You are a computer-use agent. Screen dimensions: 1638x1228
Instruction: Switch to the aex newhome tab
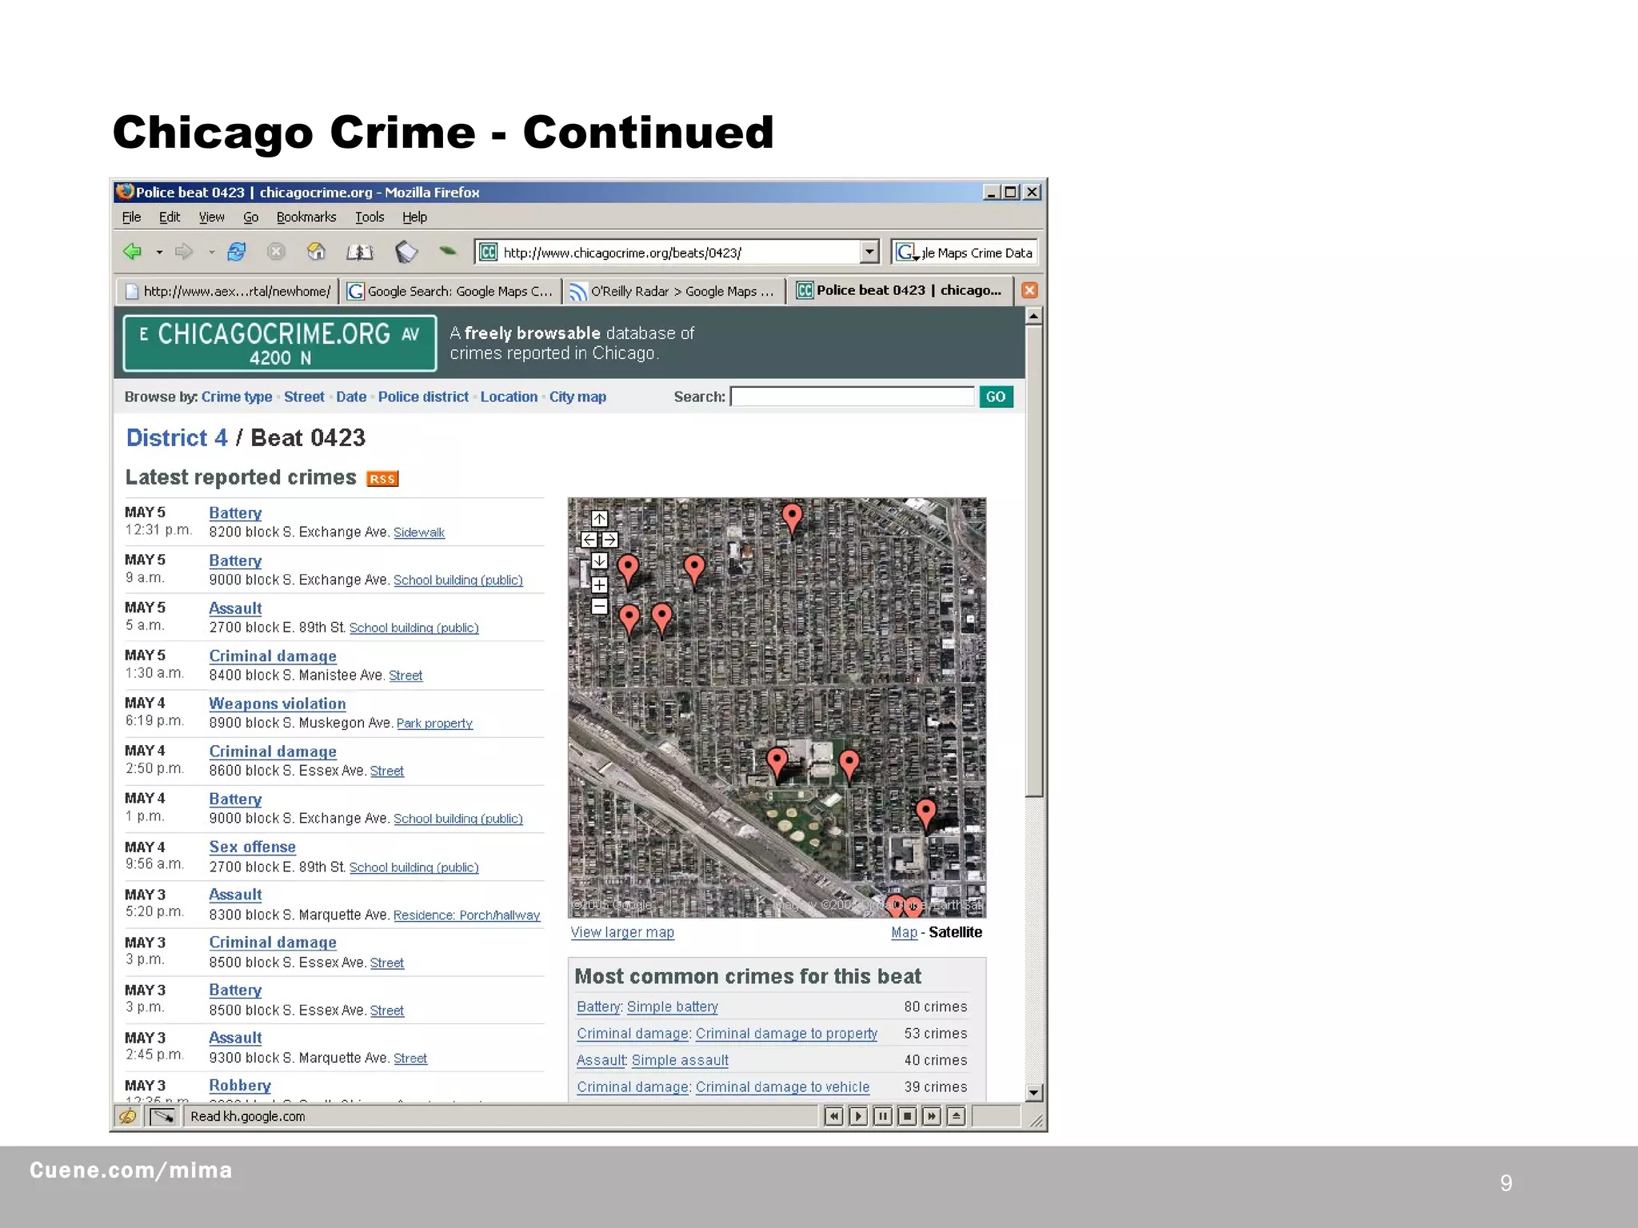(x=228, y=291)
